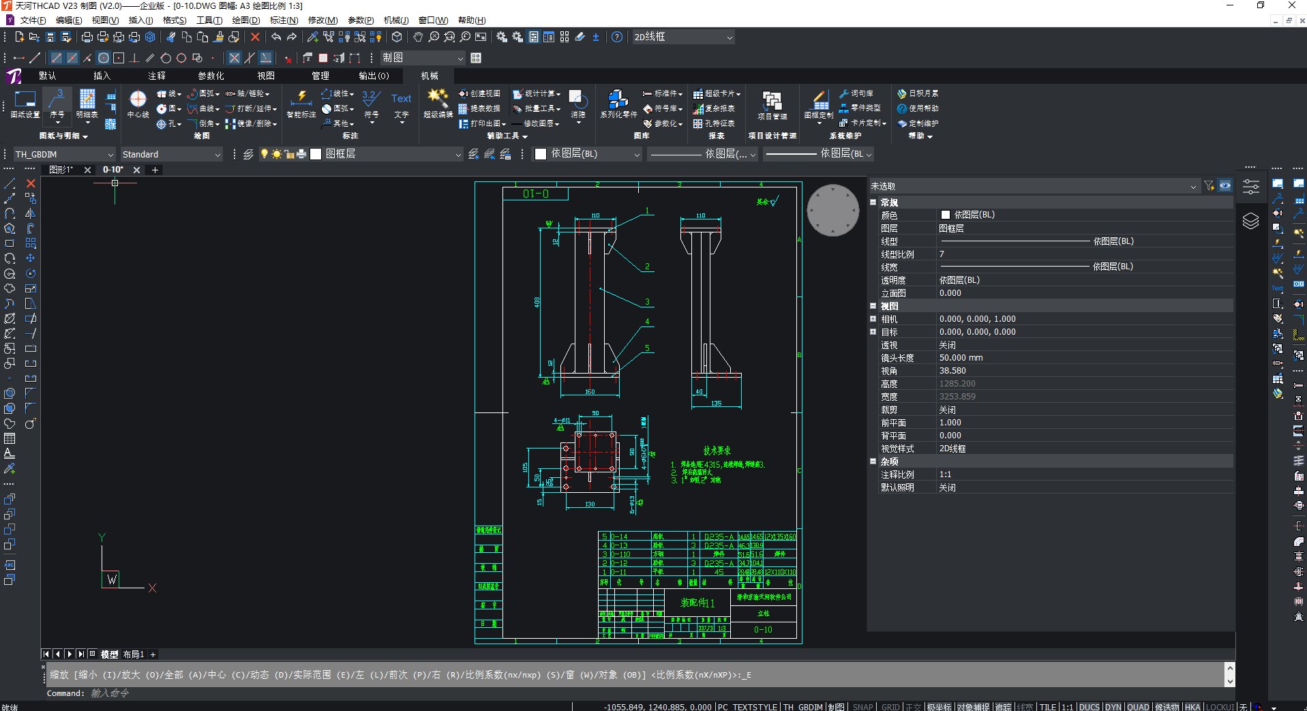The height and width of the screenshot is (711, 1307).
Task: Toggle 对象捕捉 object snap in status bar
Action: [972, 707]
